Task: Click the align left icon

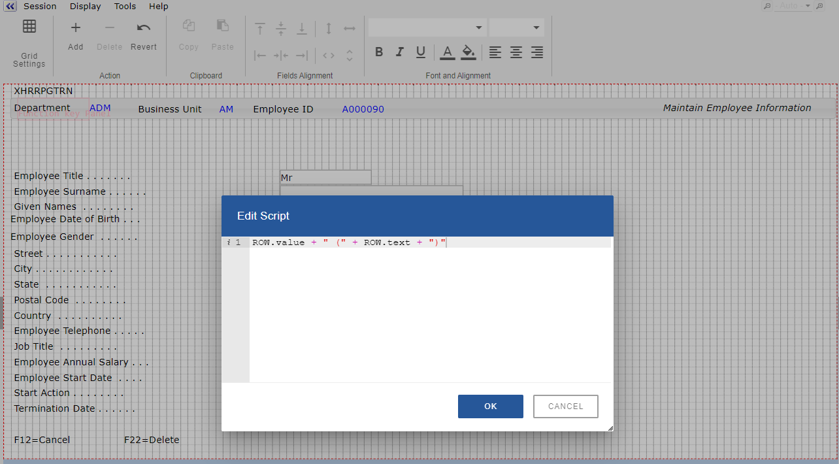Action: [495, 52]
